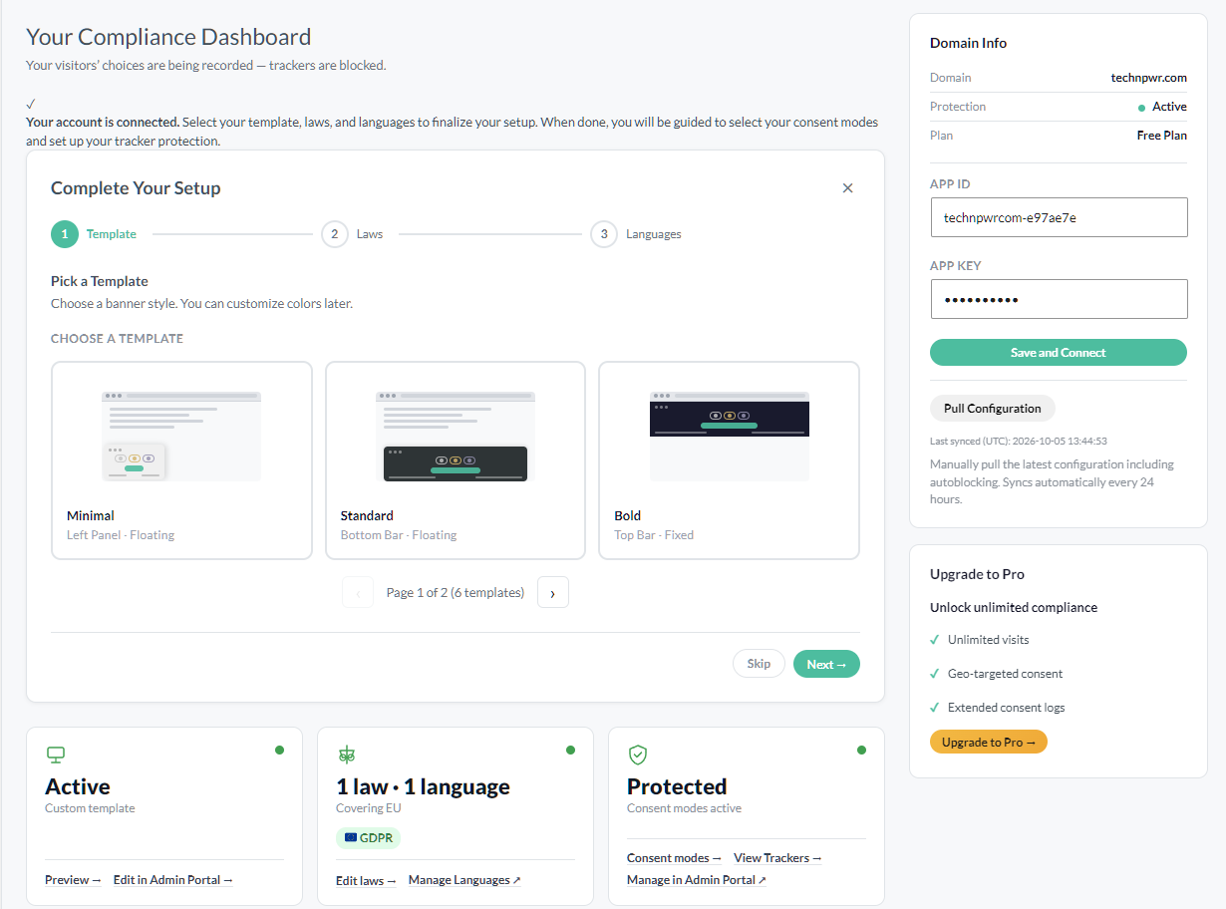Screen dimensions: 1226x909
Task: Select the Bold template card
Action: (x=729, y=460)
